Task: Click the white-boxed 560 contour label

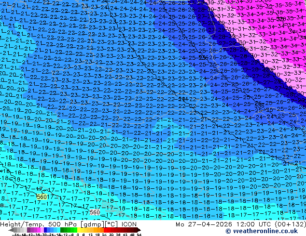Action: 95,212
